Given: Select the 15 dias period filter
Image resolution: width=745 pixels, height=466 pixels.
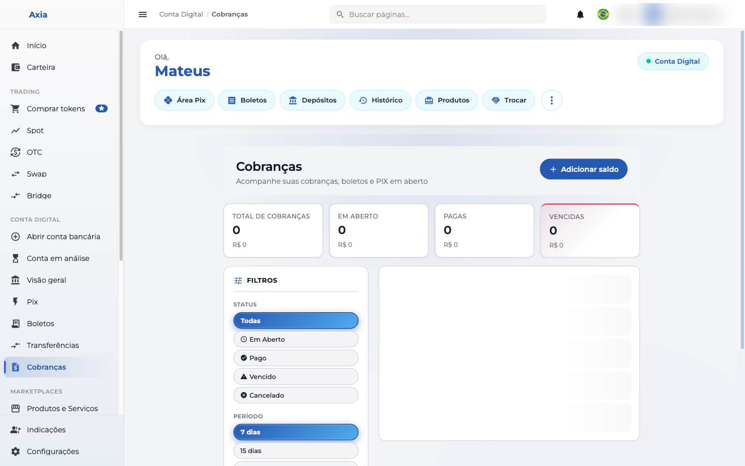Looking at the screenshot, I should point(296,450).
